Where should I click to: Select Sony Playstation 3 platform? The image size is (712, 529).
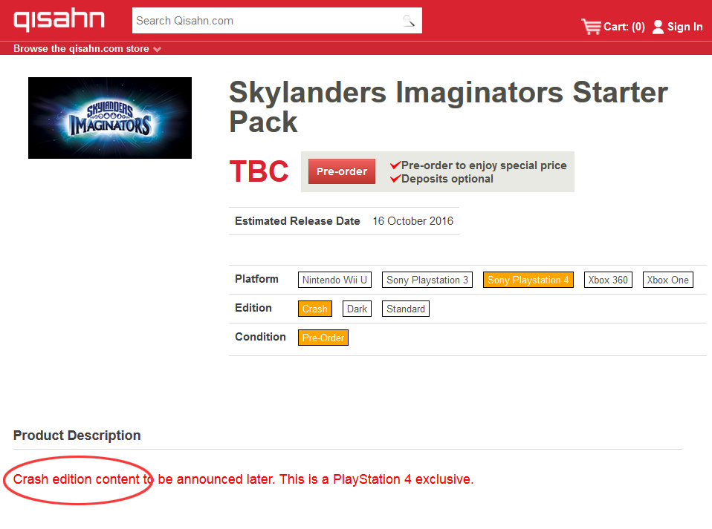[427, 280]
